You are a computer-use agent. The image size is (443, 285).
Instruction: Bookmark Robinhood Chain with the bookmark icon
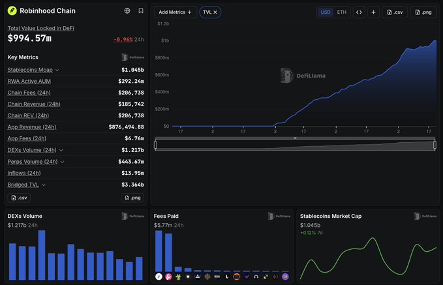141,10
